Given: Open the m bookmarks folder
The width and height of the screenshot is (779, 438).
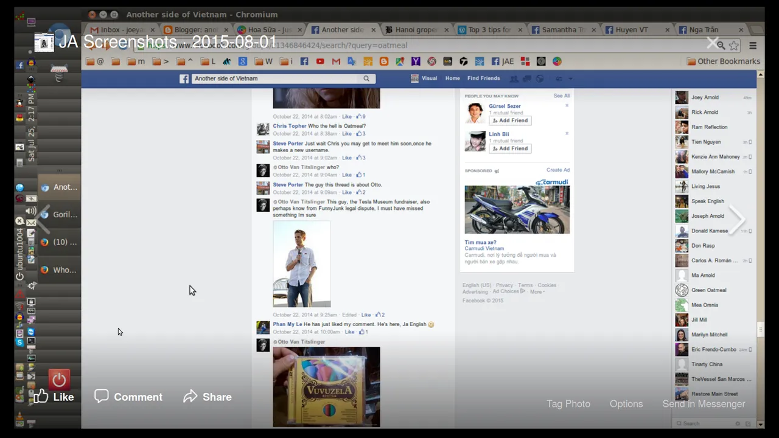Looking at the screenshot, I should tap(136, 61).
